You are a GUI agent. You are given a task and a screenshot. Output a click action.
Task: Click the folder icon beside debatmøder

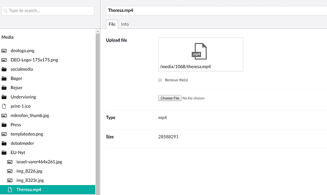4,143
